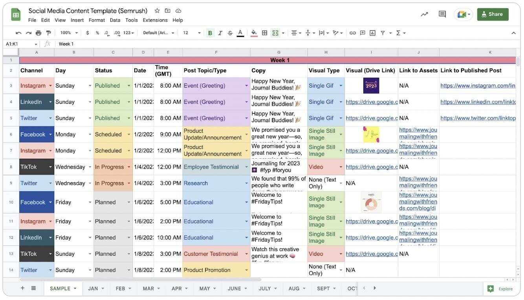
Task: Create a filter
Action: pos(382,33)
